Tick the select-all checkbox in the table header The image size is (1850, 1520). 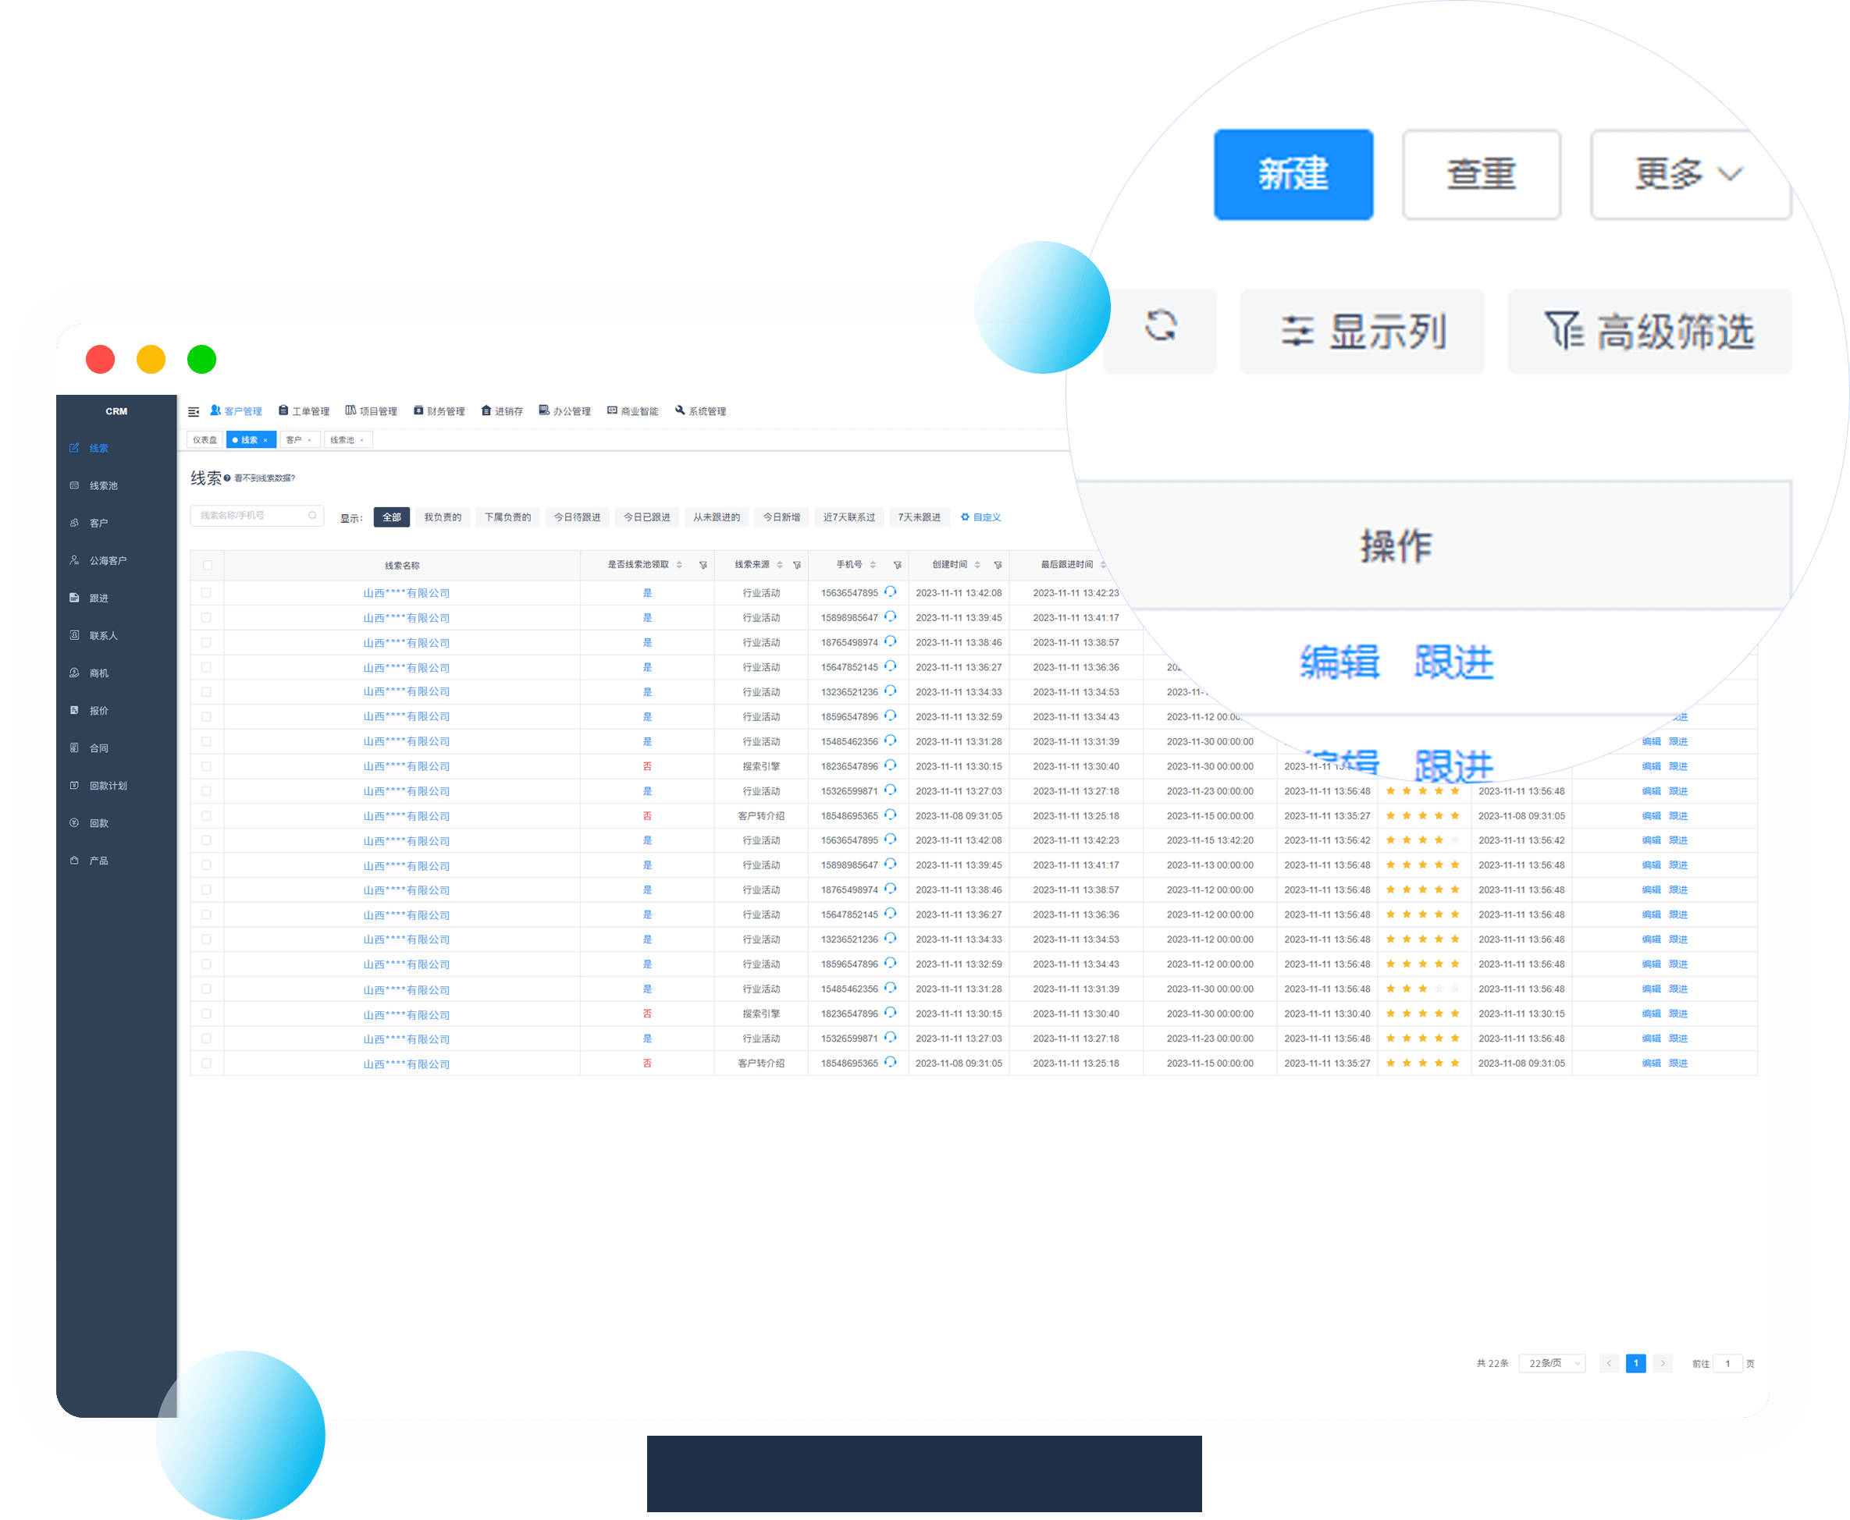(x=208, y=566)
